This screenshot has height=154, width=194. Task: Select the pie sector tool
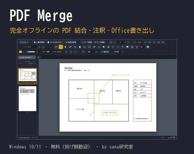tap(94, 47)
